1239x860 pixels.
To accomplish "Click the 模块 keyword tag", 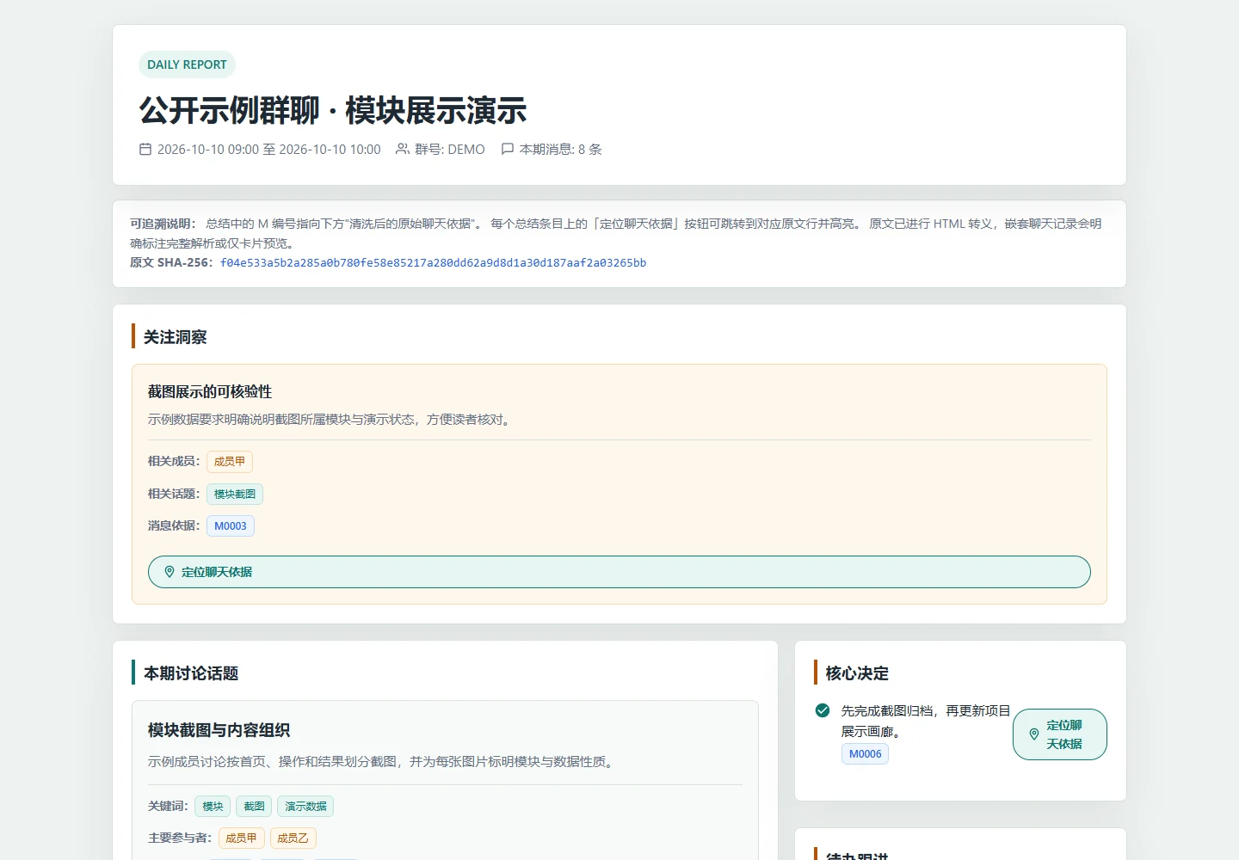I will 213,807.
